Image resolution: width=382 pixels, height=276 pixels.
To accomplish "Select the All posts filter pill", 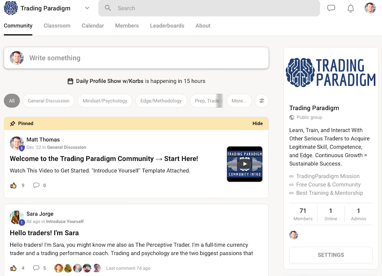I will [11, 101].
